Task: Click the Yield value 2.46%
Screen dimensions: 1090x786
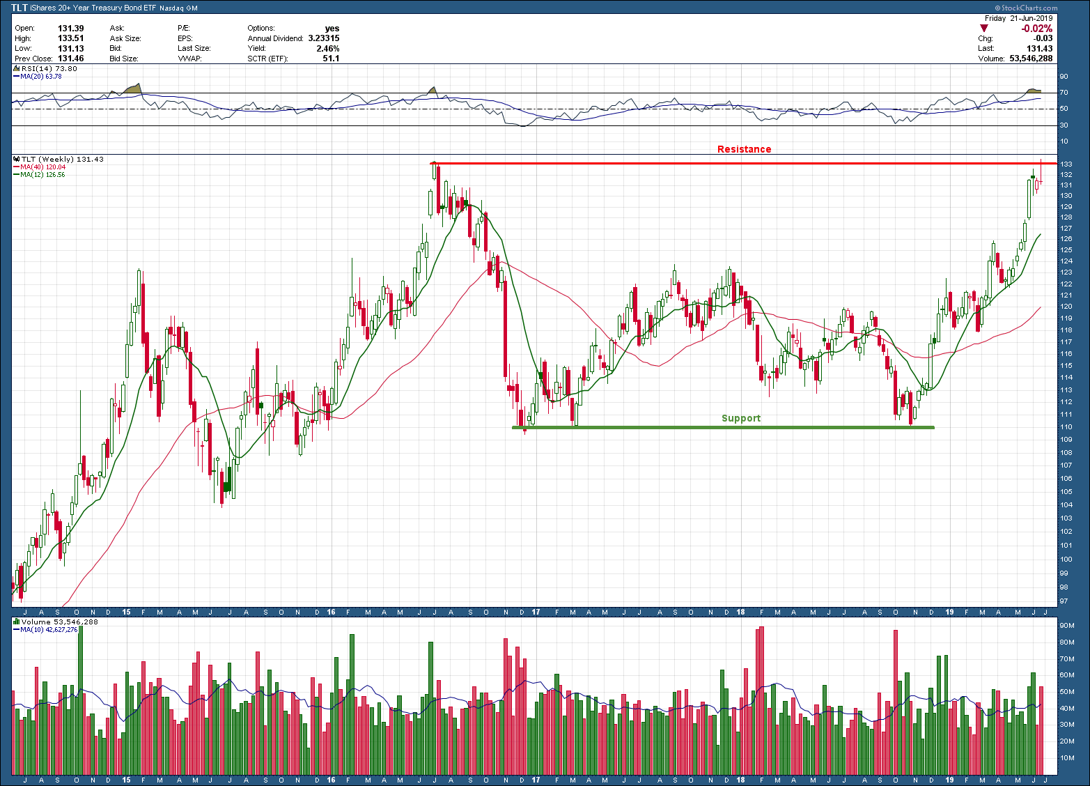Action: 328,49
